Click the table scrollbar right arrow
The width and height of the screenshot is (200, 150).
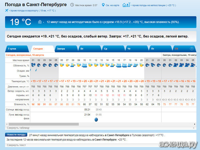[194, 124]
